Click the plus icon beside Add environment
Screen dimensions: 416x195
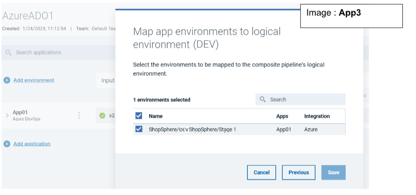click(7, 80)
